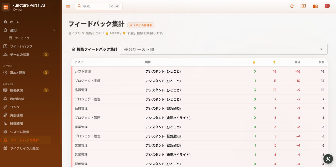Click the search magnifier icon
The image size is (336, 167).
click(80, 6)
